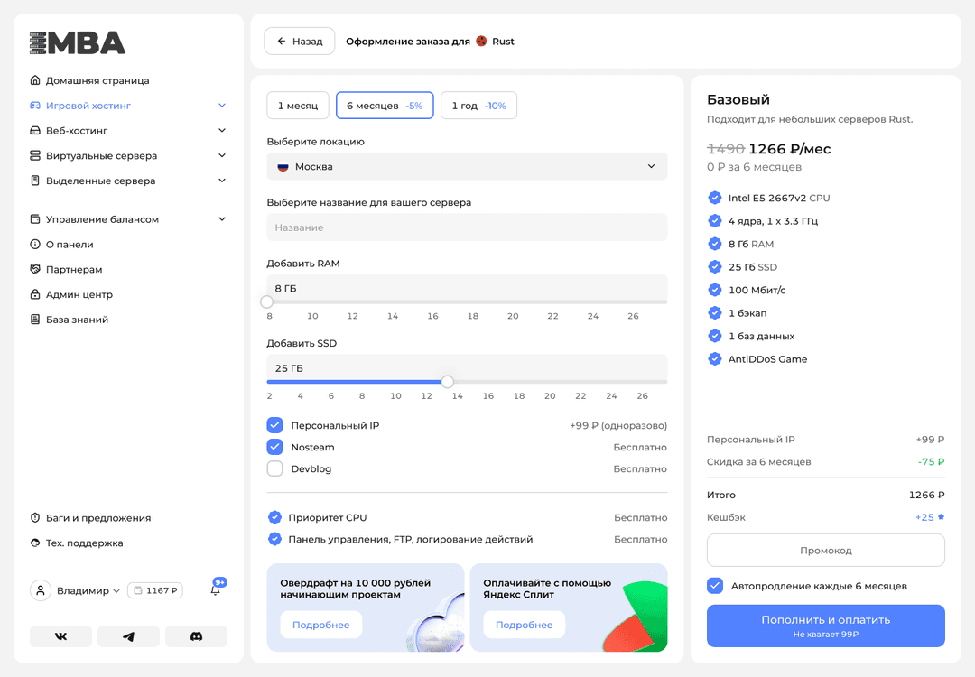Open VK social link icon
The image size is (975, 677).
coord(60,636)
